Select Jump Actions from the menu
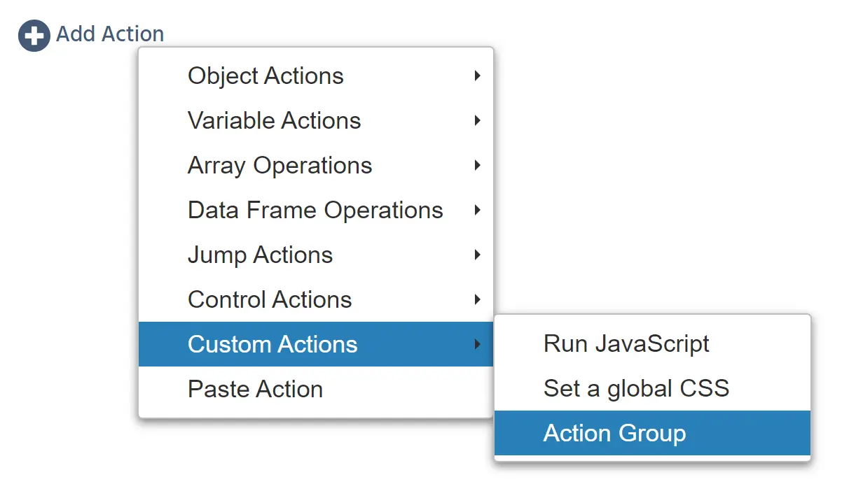 coord(260,255)
